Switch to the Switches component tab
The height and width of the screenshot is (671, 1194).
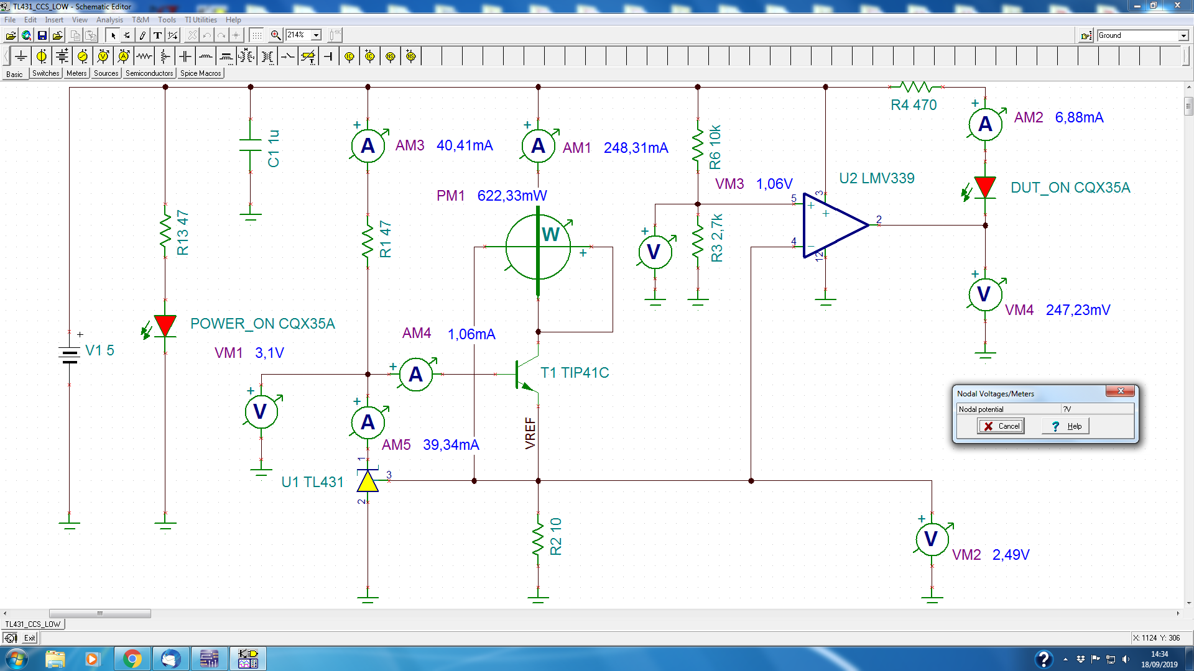tap(46, 73)
